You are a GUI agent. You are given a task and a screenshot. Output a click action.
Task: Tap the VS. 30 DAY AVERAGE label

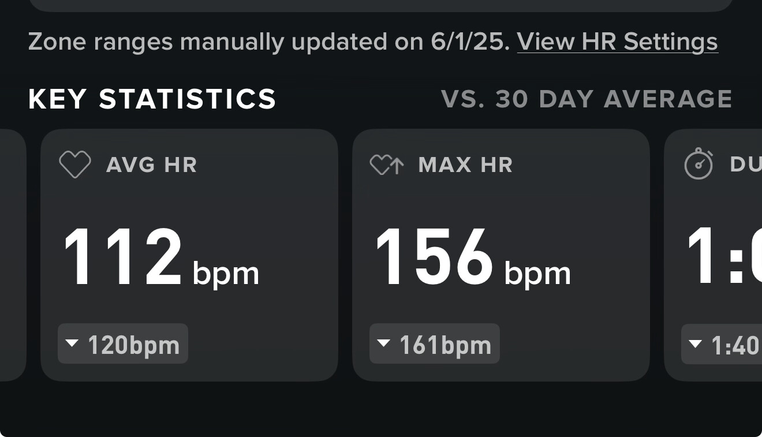point(587,99)
